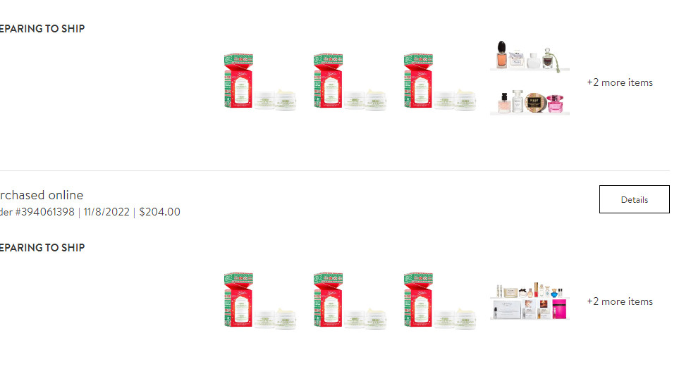The width and height of the screenshot is (691, 388).
Task: Select the perfume miniatures thumbnail in top order
Action: point(530,78)
